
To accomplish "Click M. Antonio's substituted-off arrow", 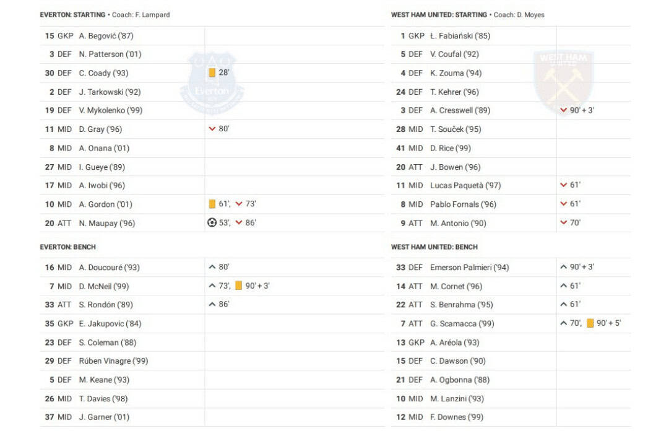I will point(563,223).
